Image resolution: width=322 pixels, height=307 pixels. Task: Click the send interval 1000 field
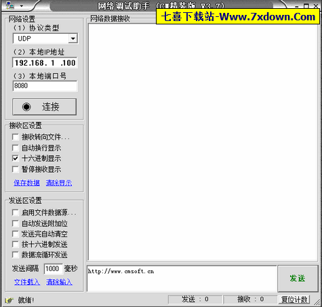click(53, 268)
